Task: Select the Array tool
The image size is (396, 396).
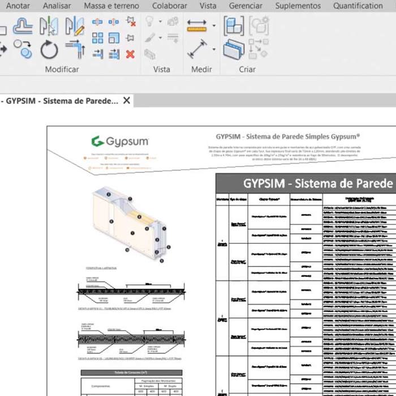Action: (x=97, y=38)
